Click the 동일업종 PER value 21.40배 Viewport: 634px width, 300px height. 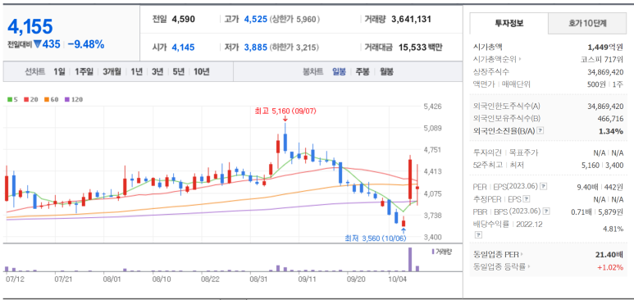(x=609, y=255)
